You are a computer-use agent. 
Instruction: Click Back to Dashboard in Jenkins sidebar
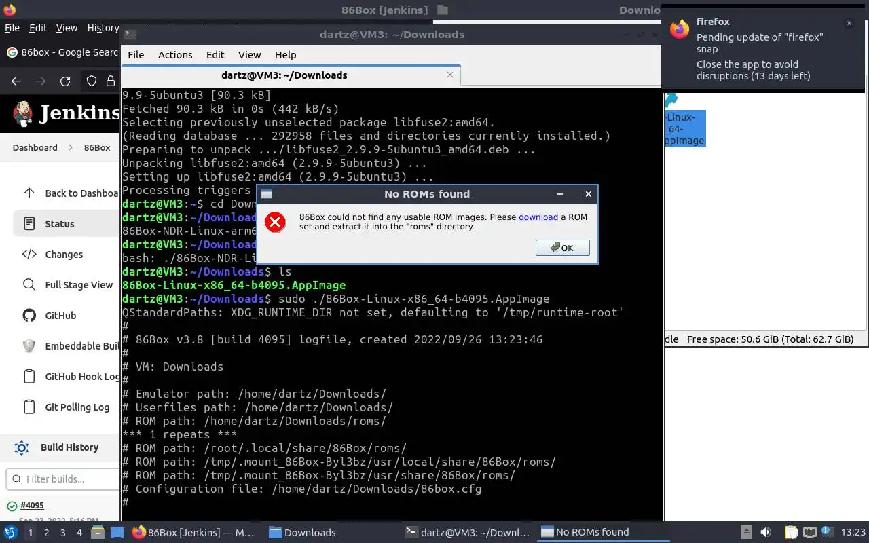pyautogui.click(x=82, y=193)
